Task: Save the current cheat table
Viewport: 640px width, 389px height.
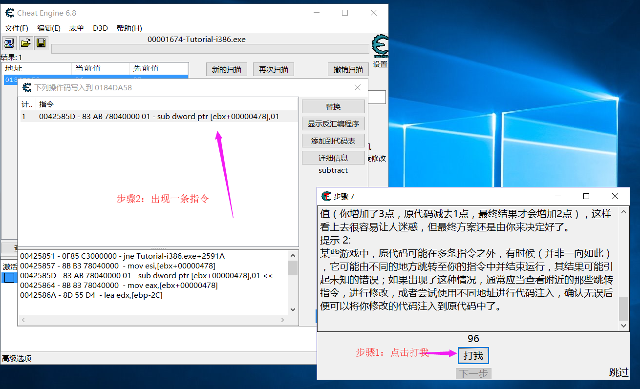Action: pos(41,43)
